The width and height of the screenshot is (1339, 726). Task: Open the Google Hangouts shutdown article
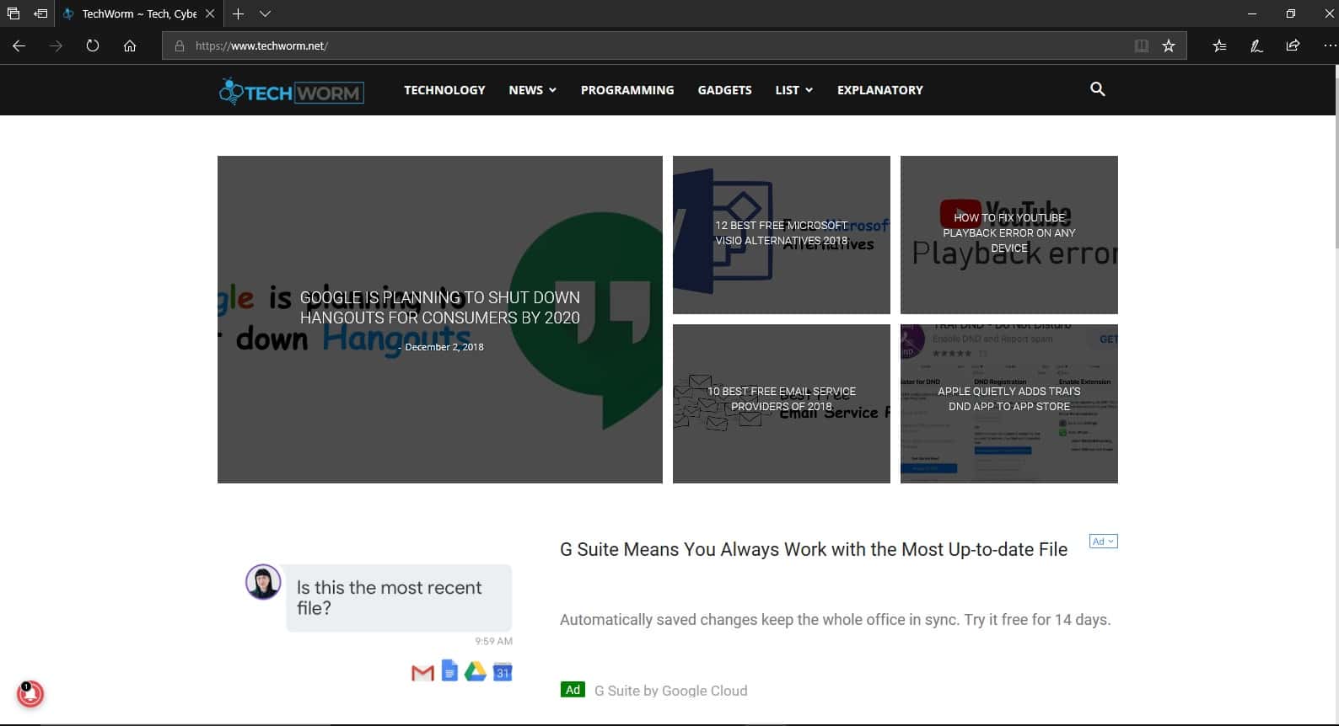click(439, 308)
